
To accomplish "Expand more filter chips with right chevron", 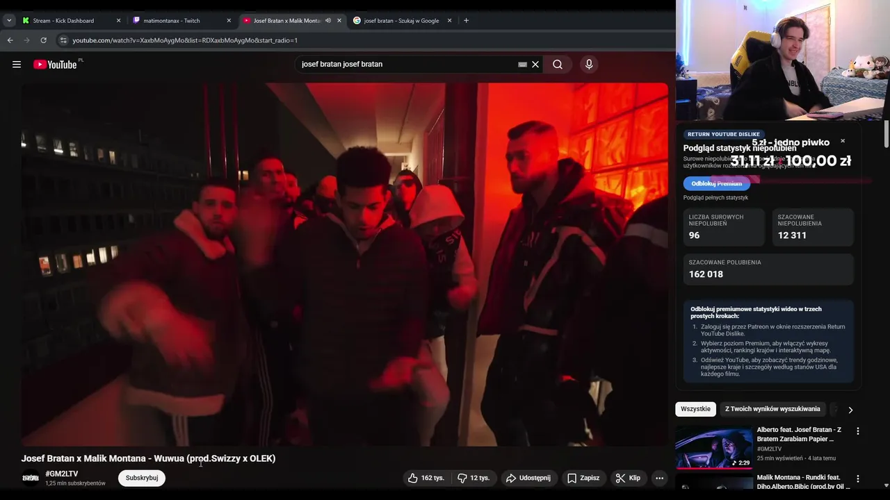I will point(850,410).
